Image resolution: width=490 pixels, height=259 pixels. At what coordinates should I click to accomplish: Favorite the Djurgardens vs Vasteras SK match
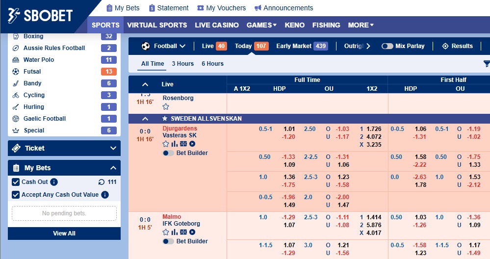pyautogui.click(x=166, y=144)
